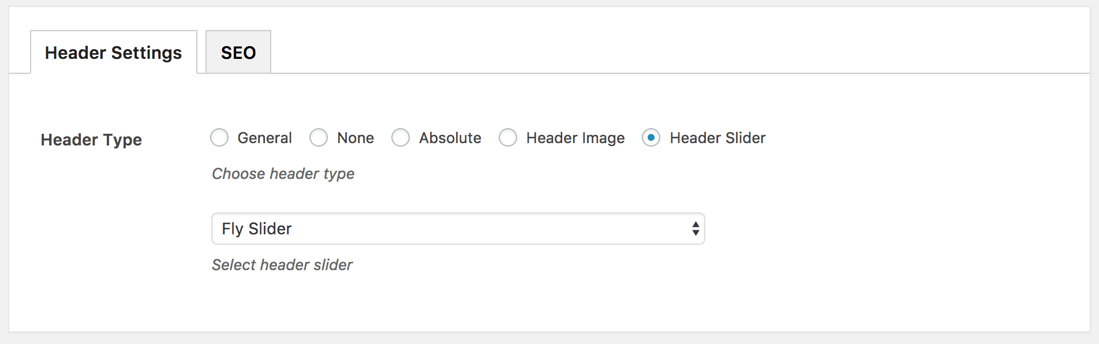
Task: Click the "Header Image" label text
Action: tap(575, 138)
